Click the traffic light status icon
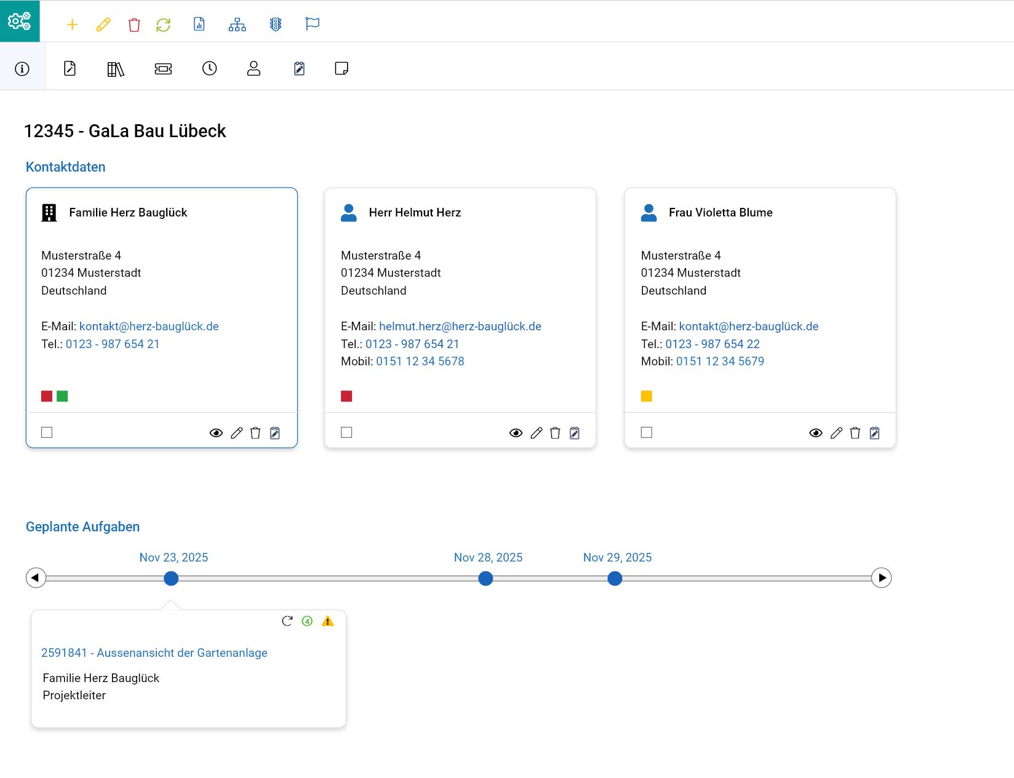This screenshot has height=778, width=1014. point(276,24)
